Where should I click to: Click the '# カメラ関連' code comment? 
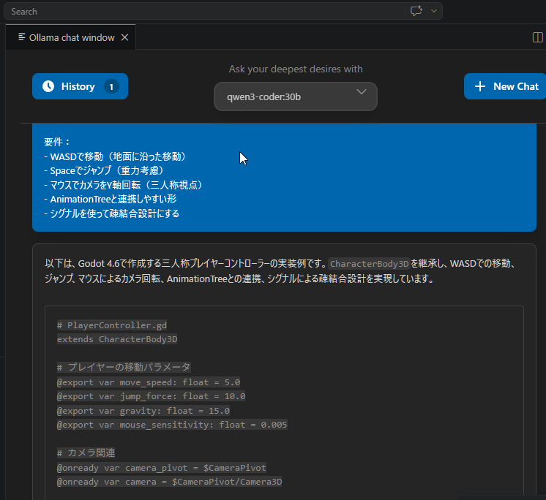click(86, 452)
